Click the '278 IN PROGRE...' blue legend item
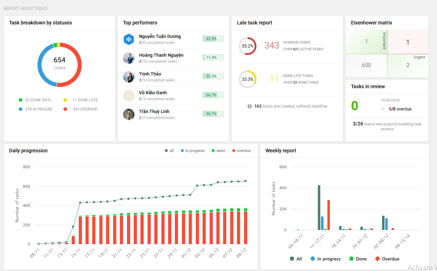Image resolution: width=437 pixels, height=271 pixels. coord(37,109)
